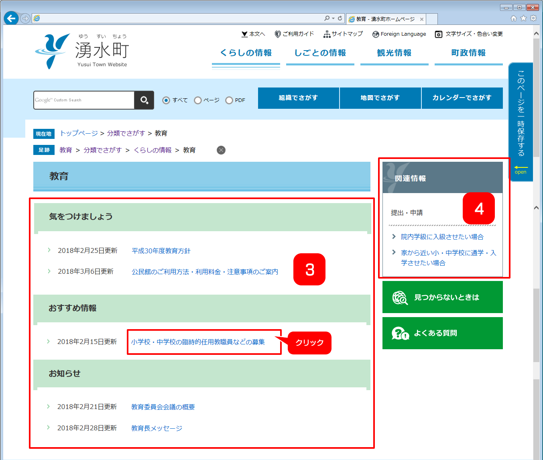Select the 観光情報 navigation tab
Image resolution: width=543 pixels, height=460 pixels.
[395, 53]
